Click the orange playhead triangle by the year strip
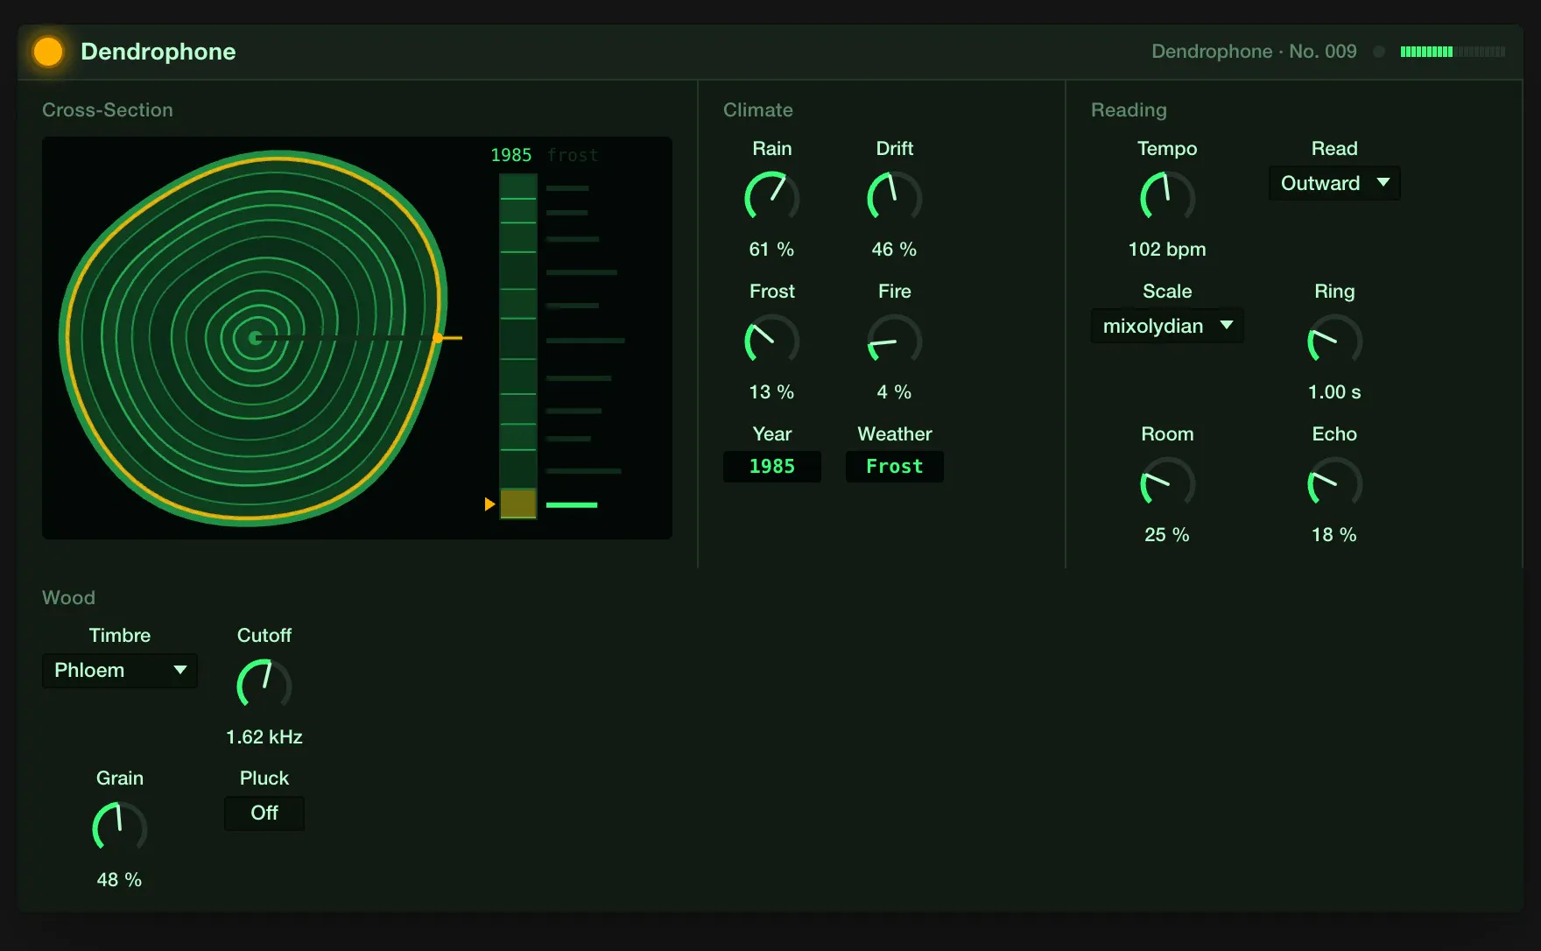This screenshot has height=951, width=1541. tap(490, 504)
